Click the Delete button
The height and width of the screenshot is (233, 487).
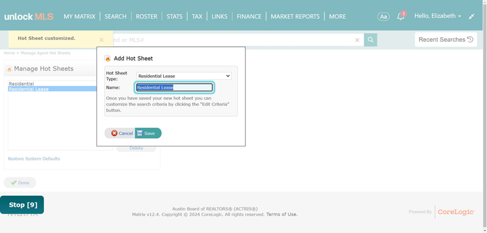pos(137,148)
